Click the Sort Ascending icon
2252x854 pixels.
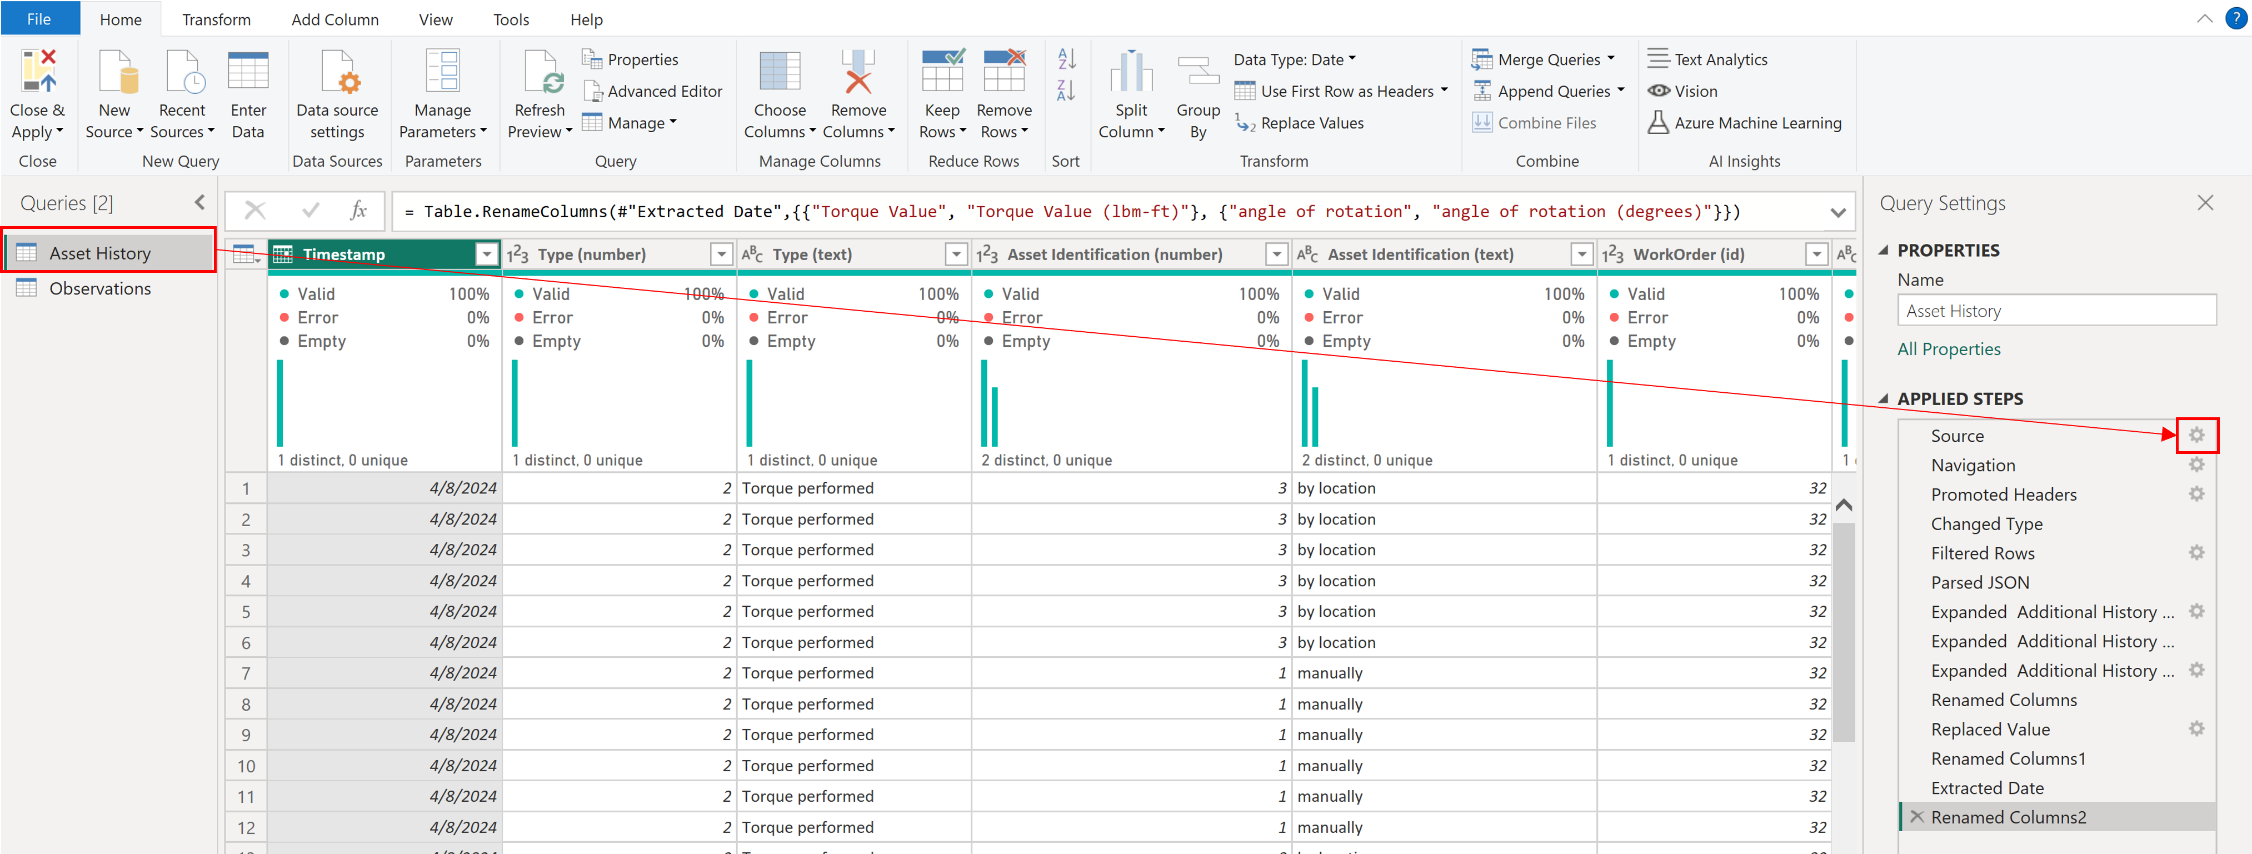pos(1066,58)
